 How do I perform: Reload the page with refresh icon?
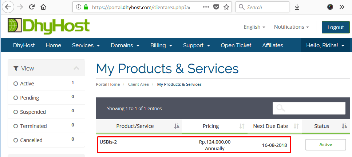(x=32, y=7)
